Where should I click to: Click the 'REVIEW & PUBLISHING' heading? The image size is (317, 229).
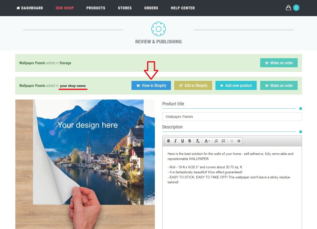pyautogui.click(x=158, y=42)
